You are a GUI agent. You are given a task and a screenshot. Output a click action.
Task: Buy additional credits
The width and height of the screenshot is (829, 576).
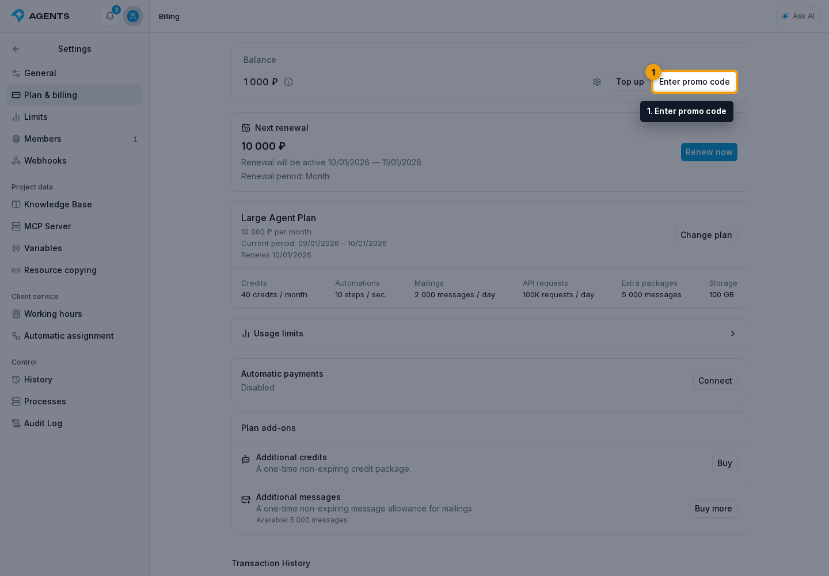pos(725,463)
